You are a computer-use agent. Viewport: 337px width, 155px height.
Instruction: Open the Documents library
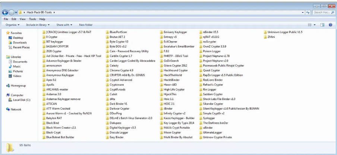tap(18, 62)
